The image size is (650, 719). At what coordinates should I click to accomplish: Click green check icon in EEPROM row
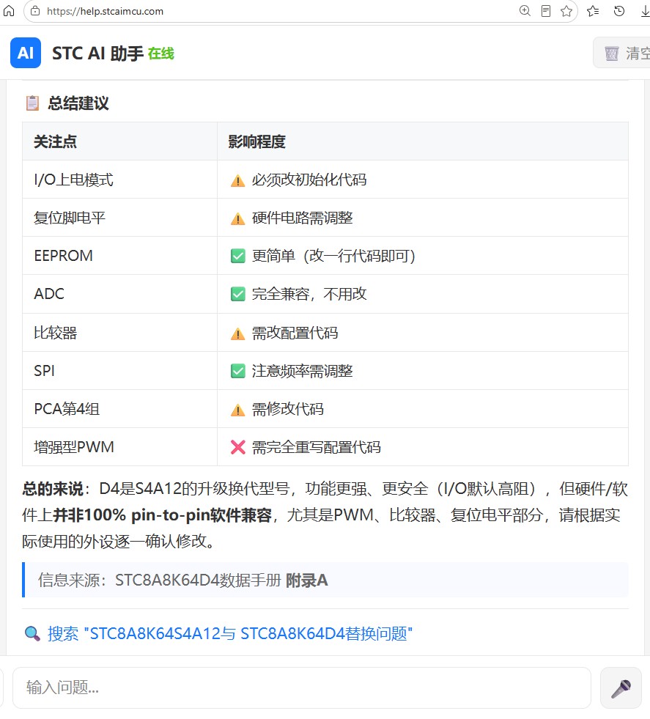[x=238, y=256]
